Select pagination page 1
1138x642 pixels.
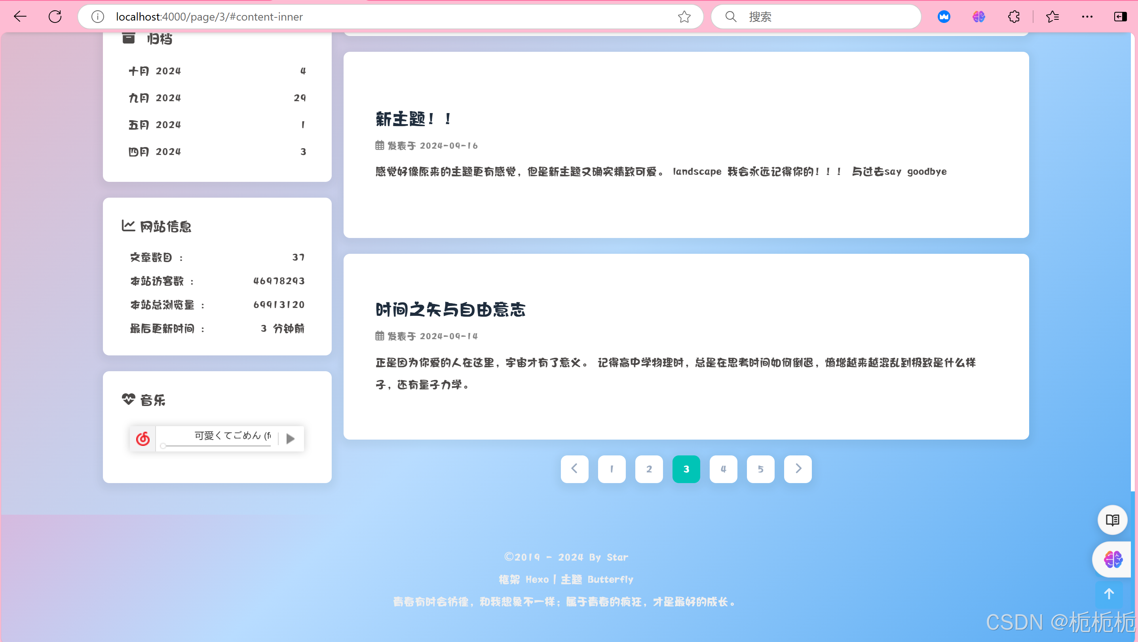pyautogui.click(x=612, y=469)
